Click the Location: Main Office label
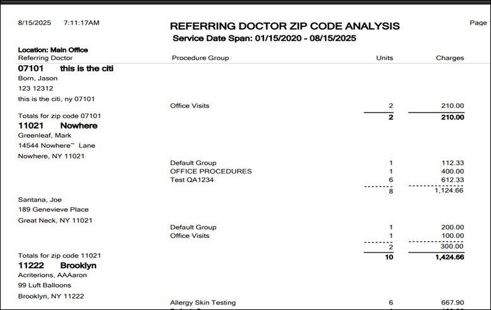The height and width of the screenshot is (310, 491). tap(53, 50)
